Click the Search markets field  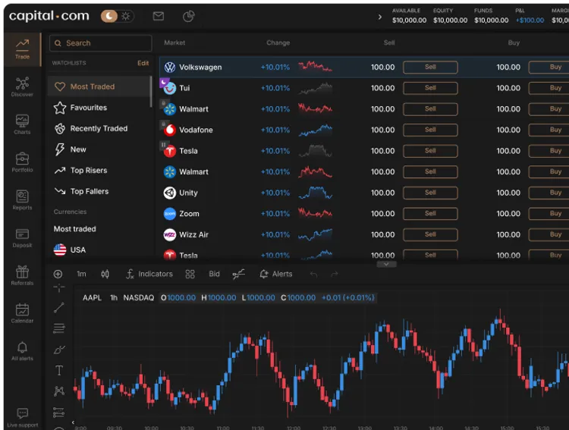(x=100, y=43)
